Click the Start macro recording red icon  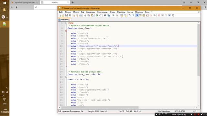[x=159, y=15]
